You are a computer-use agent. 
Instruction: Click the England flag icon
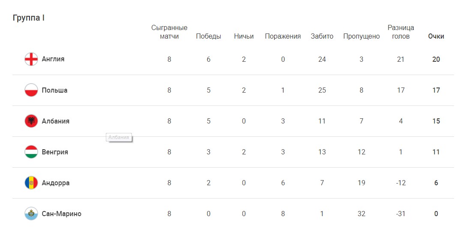[x=31, y=59]
